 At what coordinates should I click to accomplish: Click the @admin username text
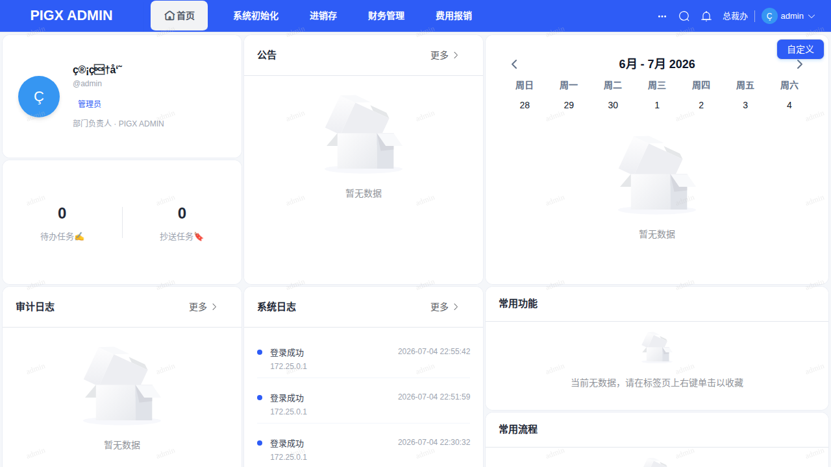coord(87,84)
